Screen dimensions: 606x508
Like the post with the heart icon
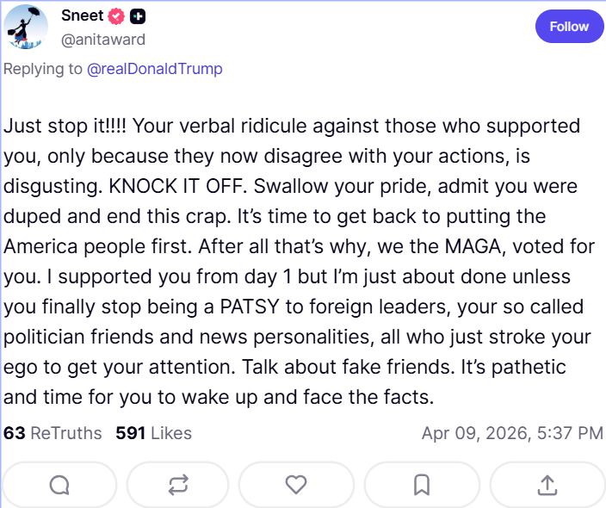[x=296, y=486]
